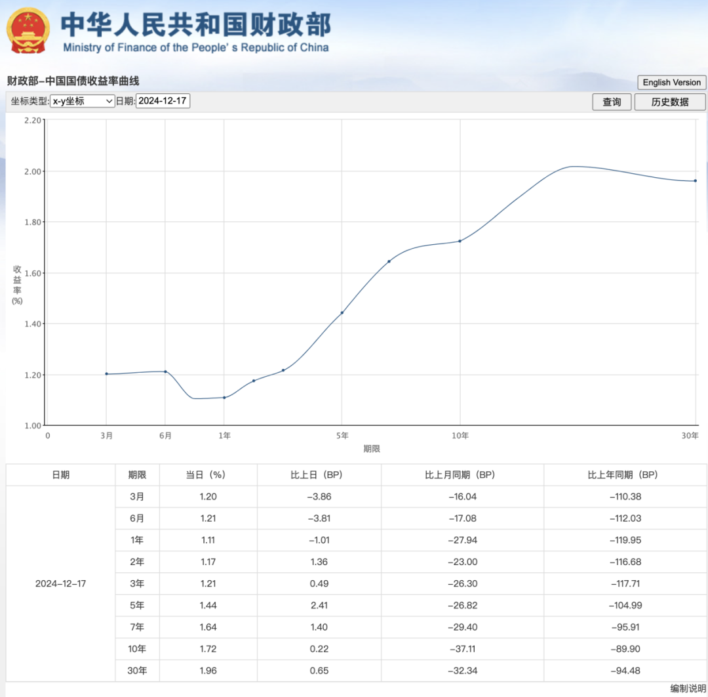
Task: Click the -16.04 monthly change value
Action: [462, 496]
